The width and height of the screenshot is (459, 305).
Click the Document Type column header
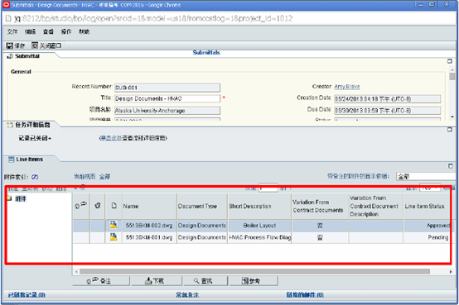point(197,207)
